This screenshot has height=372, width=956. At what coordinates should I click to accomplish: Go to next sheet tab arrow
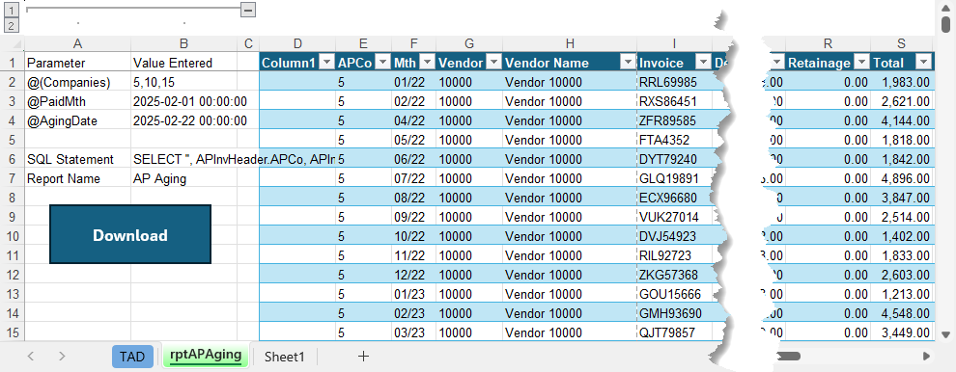click(62, 357)
